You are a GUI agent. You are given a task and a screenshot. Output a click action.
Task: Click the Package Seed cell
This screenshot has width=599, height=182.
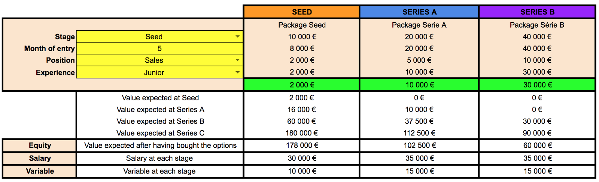(302, 25)
